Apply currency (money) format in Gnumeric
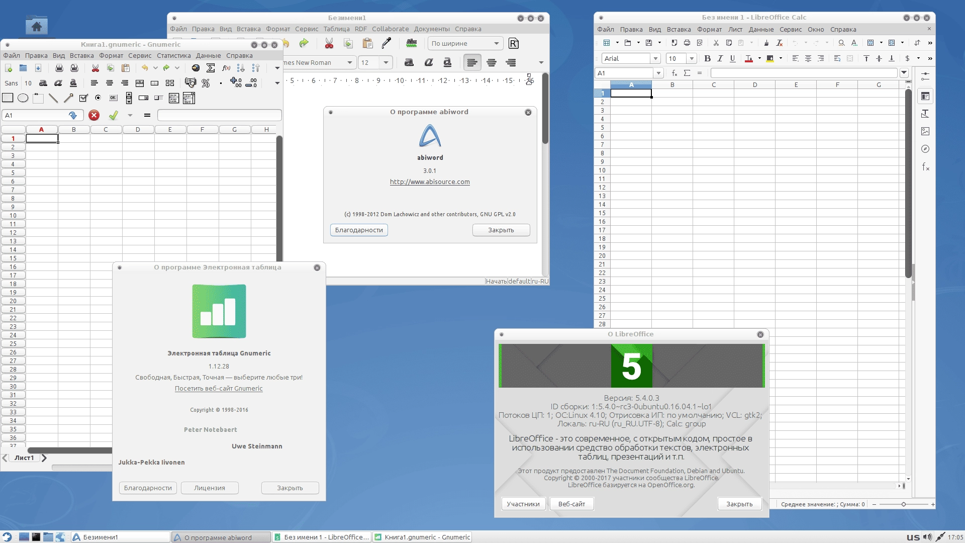The height and width of the screenshot is (543, 965). (x=190, y=83)
